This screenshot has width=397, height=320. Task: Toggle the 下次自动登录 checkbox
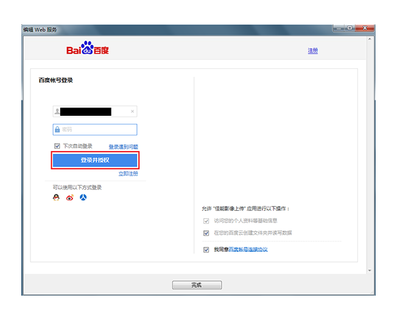click(57, 146)
